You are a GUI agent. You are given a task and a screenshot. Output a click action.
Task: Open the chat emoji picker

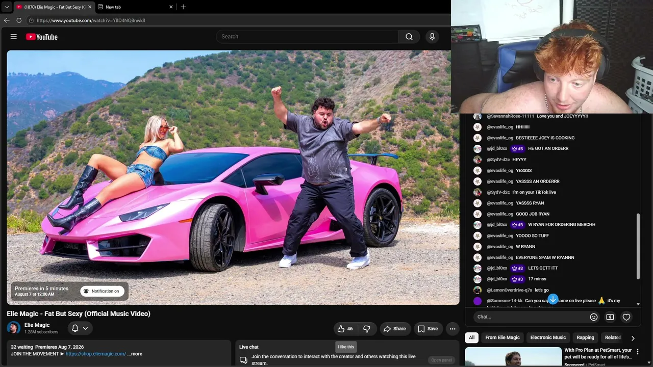[594, 317]
